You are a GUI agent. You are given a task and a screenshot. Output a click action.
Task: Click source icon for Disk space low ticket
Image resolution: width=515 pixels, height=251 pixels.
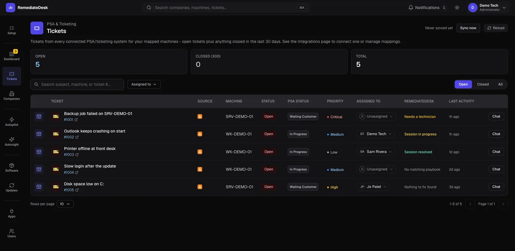(x=200, y=187)
